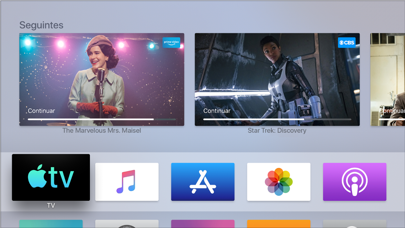Click Star Trek: Discovery progress bar
This screenshot has width=405, height=228.
[x=277, y=119]
